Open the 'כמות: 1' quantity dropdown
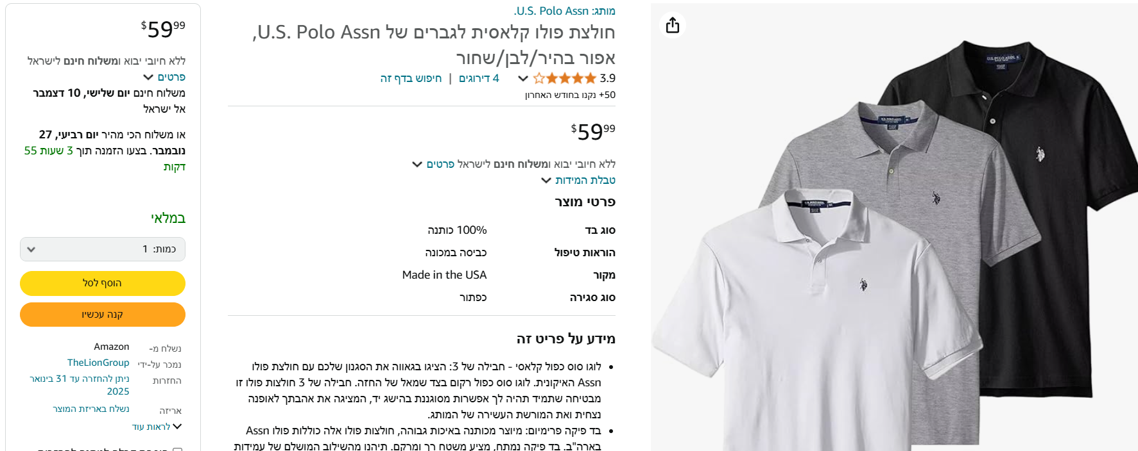Screen dimensions: 1138x451 click(x=103, y=249)
